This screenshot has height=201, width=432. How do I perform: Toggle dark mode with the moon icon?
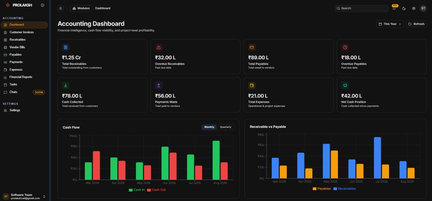[x=404, y=8]
